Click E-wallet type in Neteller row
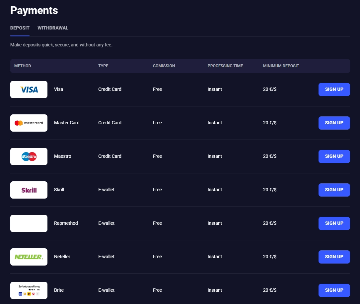The height and width of the screenshot is (304, 360). click(106, 257)
